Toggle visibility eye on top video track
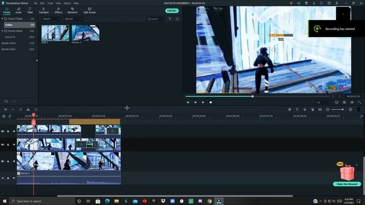The width and height of the screenshot is (365, 205). [x=14, y=132]
